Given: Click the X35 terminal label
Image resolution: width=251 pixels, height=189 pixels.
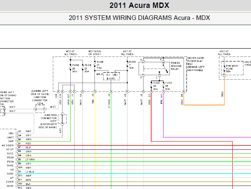Looking at the screenshot, I should [56, 96].
